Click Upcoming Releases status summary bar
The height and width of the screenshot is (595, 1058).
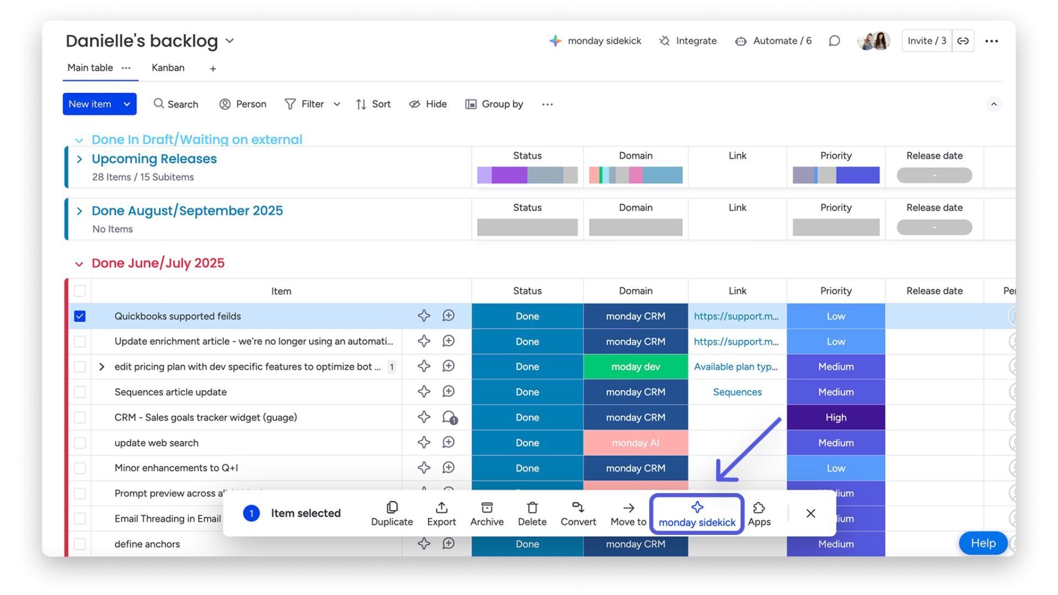(x=527, y=175)
